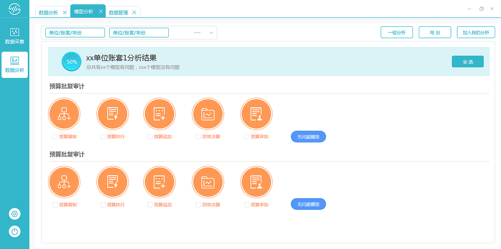Tick 预算审批 checkbox in the second section
Image resolution: width=501 pixels, height=249 pixels.
pyautogui.click(x=247, y=205)
